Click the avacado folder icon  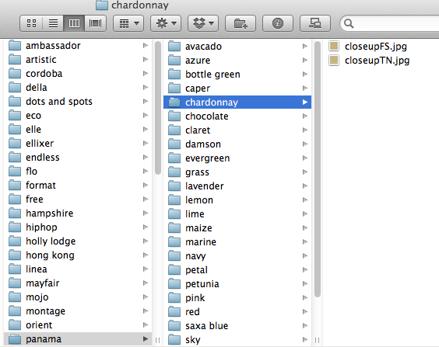pyautogui.click(x=174, y=47)
